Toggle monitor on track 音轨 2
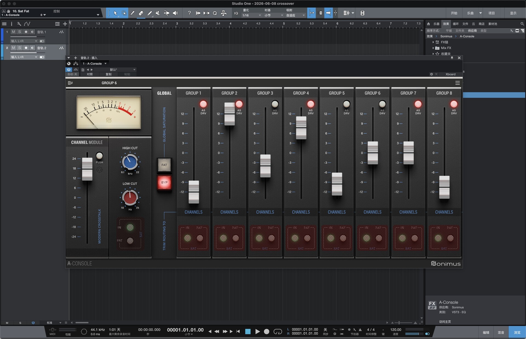The width and height of the screenshot is (526, 339). [x=32, y=48]
